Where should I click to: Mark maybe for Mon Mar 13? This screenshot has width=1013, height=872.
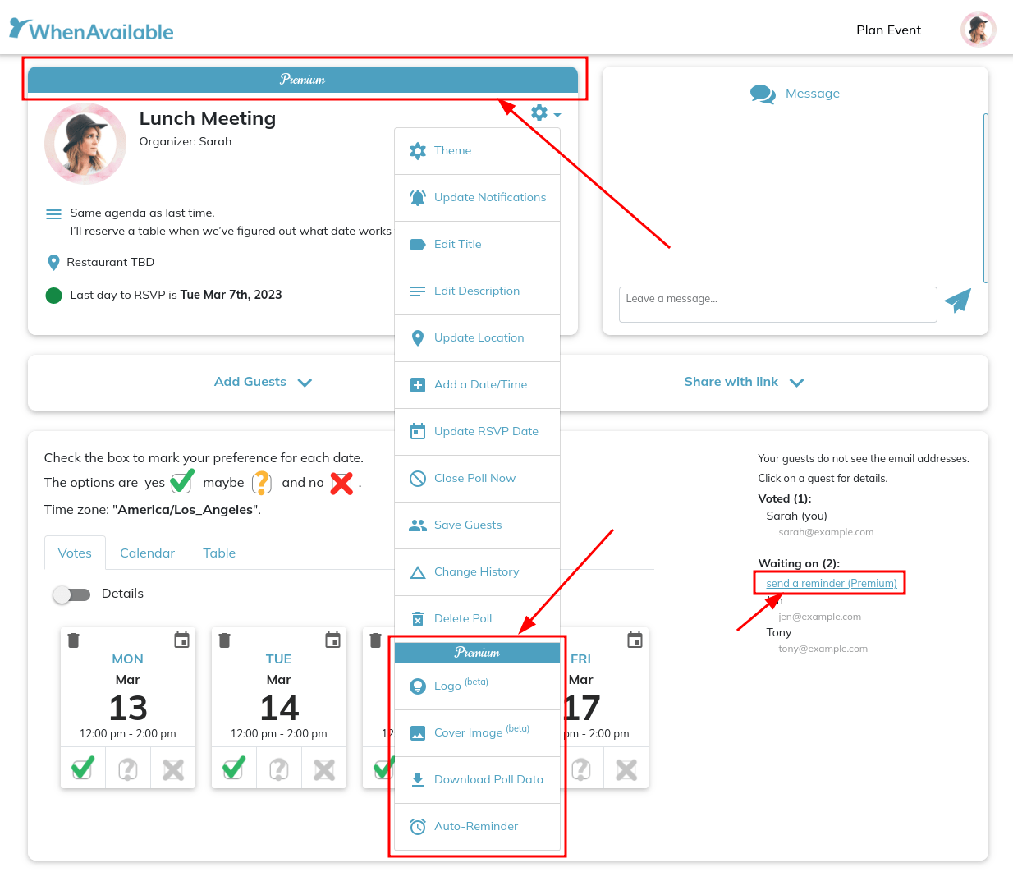(x=128, y=769)
